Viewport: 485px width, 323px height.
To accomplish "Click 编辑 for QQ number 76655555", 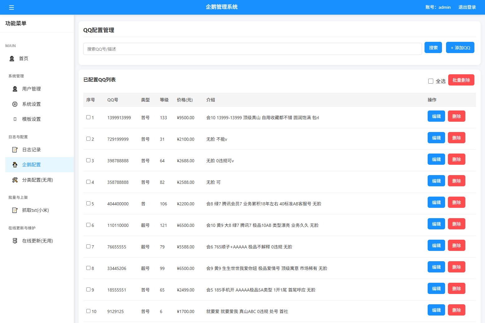I will click(436, 245).
